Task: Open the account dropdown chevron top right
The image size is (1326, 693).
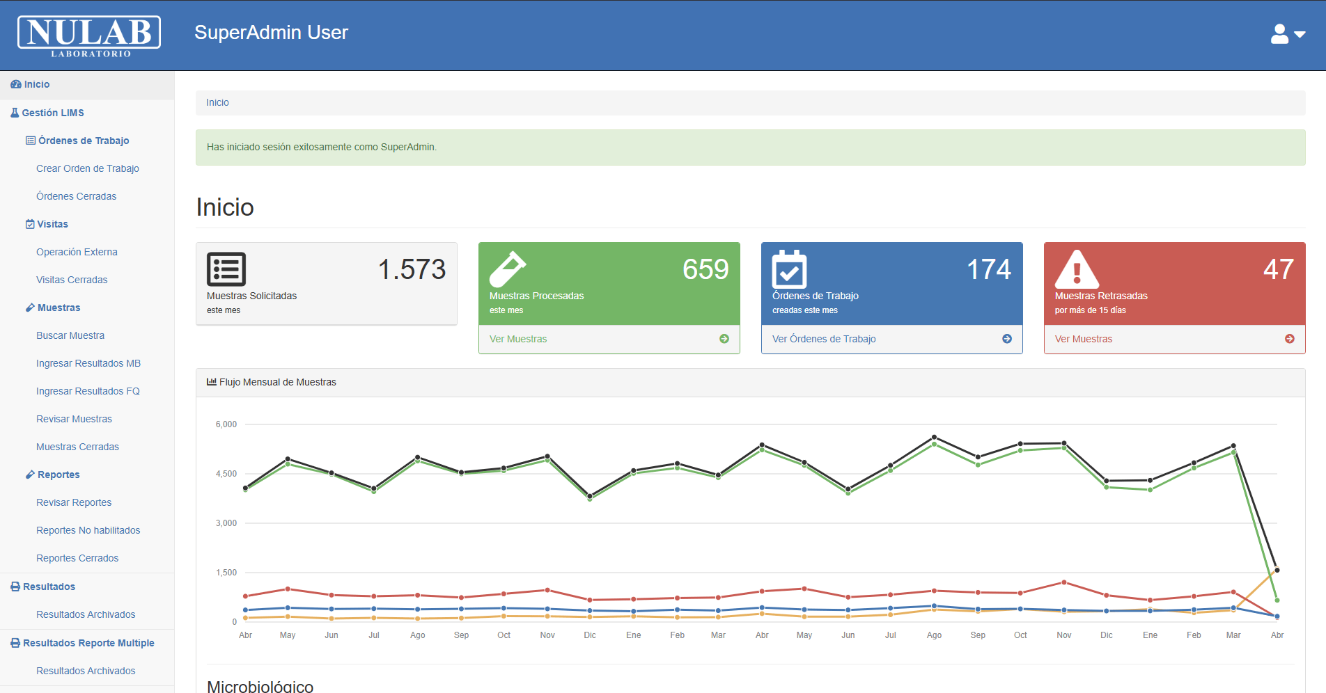Action: [1298, 35]
